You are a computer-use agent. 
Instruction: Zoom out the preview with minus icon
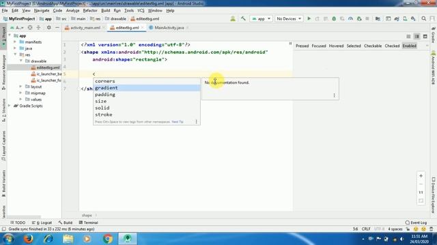421,184
